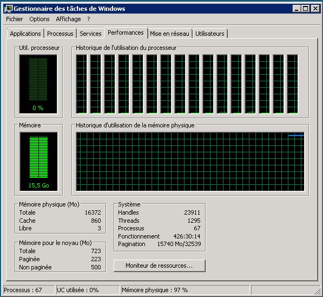Switch to the Applications tab

(25, 34)
